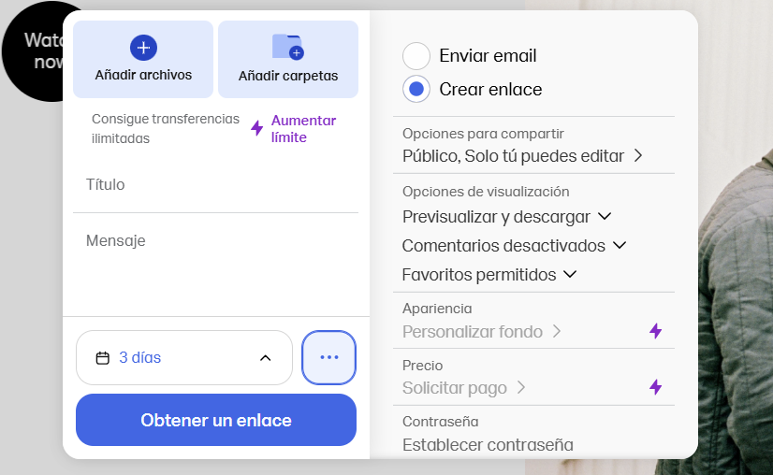Click the up chevron on the 3 días selector
773x475 pixels.
(265, 358)
